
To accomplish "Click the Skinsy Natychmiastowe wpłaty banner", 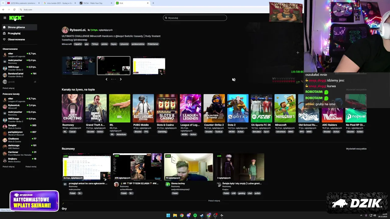I will click(34, 201).
